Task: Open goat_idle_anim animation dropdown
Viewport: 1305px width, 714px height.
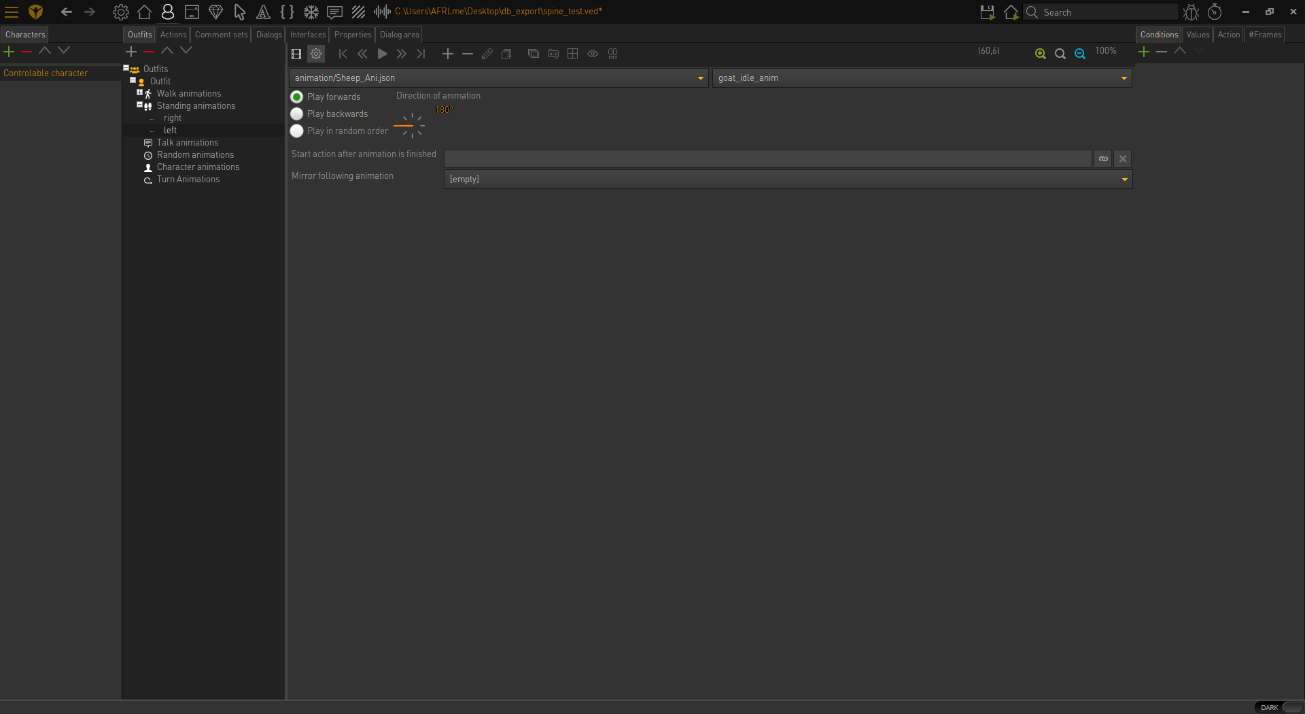Action: pyautogui.click(x=922, y=78)
